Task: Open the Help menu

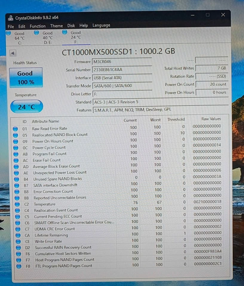Action: click(x=84, y=26)
